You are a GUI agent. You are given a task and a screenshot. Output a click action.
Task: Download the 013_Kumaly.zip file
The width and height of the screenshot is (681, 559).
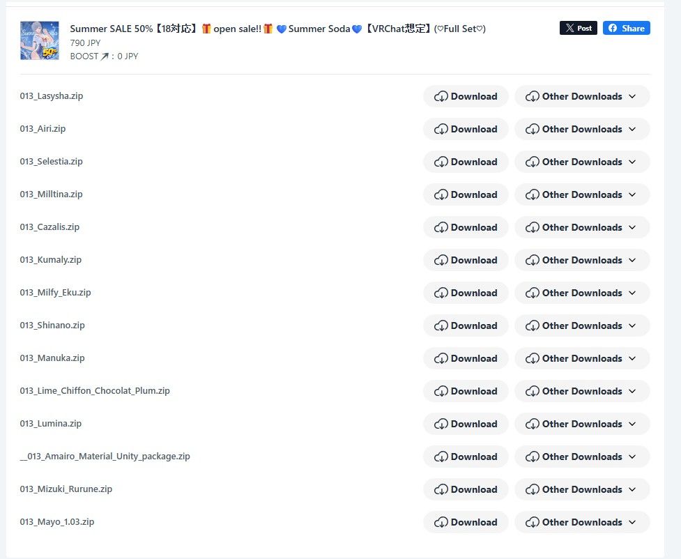[466, 260]
